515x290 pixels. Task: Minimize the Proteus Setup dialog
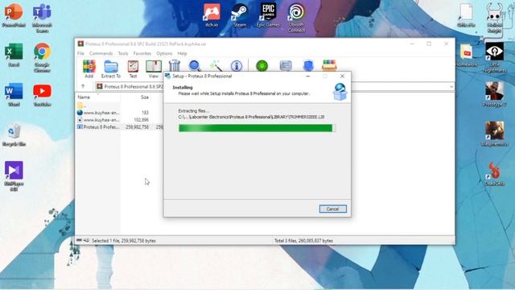click(x=307, y=76)
